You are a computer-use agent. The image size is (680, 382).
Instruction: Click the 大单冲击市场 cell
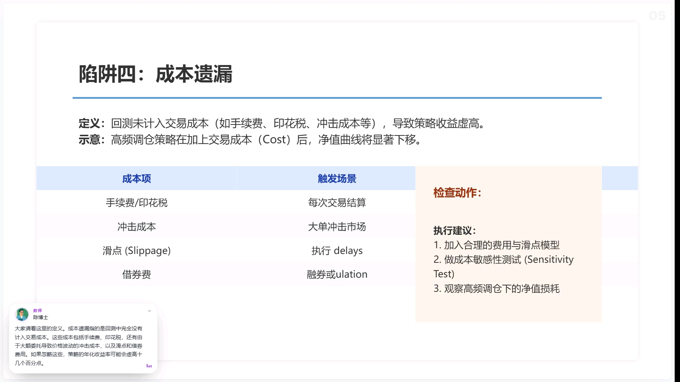pos(337,227)
